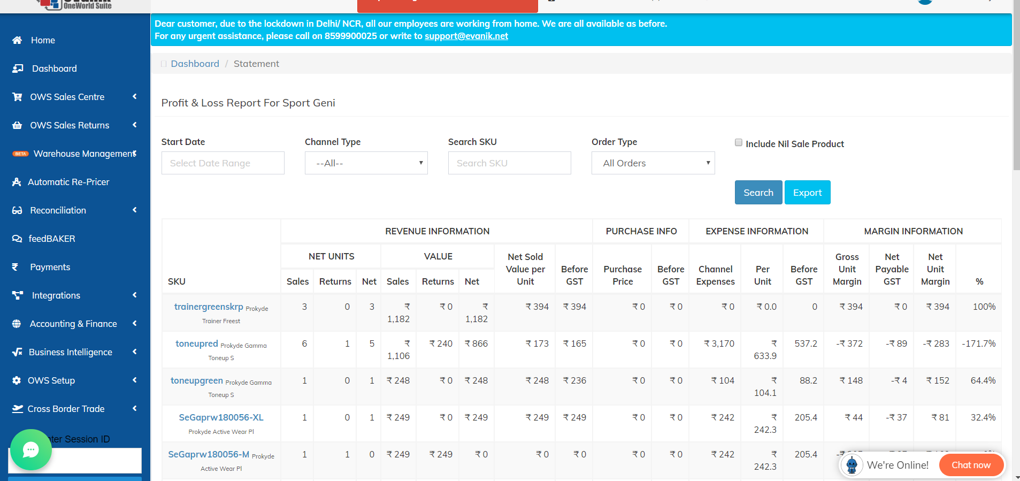Open toneupgreen SKU link
The image size is (1020, 481).
click(197, 380)
